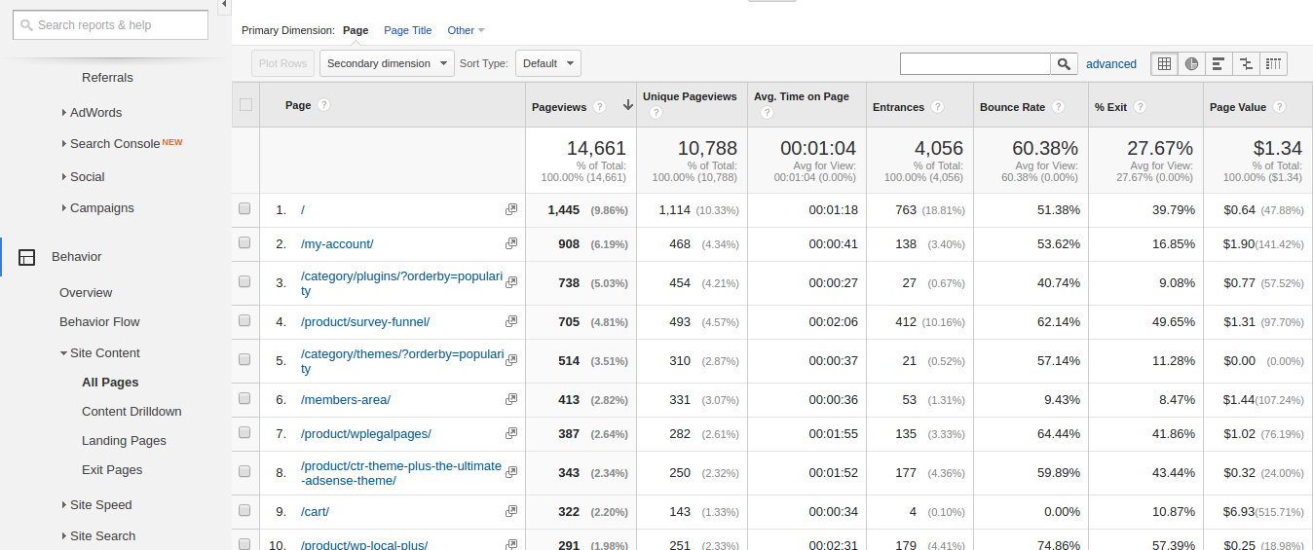Open /my-account/ external link icon
Viewport: 1313px width, 550px height.
click(511, 243)
